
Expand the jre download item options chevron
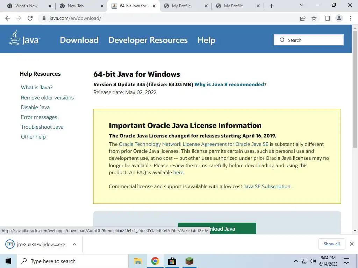(x=74, y=244)
